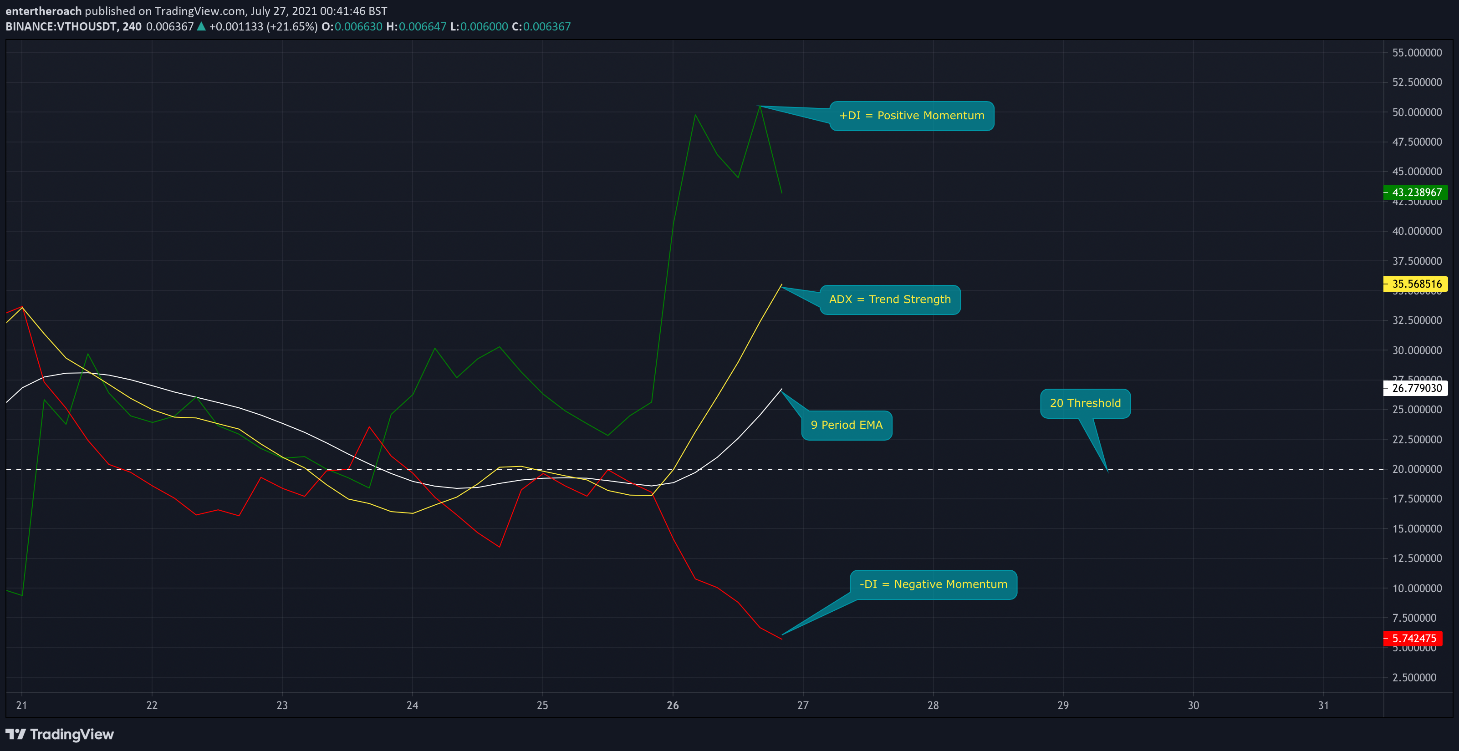1459x751 pixels.
Task: Select the '9 Period EMA' callout label
Action: (x=847, y=425)
